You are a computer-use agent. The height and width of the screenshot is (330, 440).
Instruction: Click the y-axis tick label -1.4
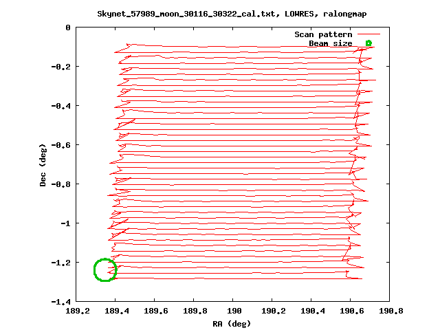click(x=61, y=302)
